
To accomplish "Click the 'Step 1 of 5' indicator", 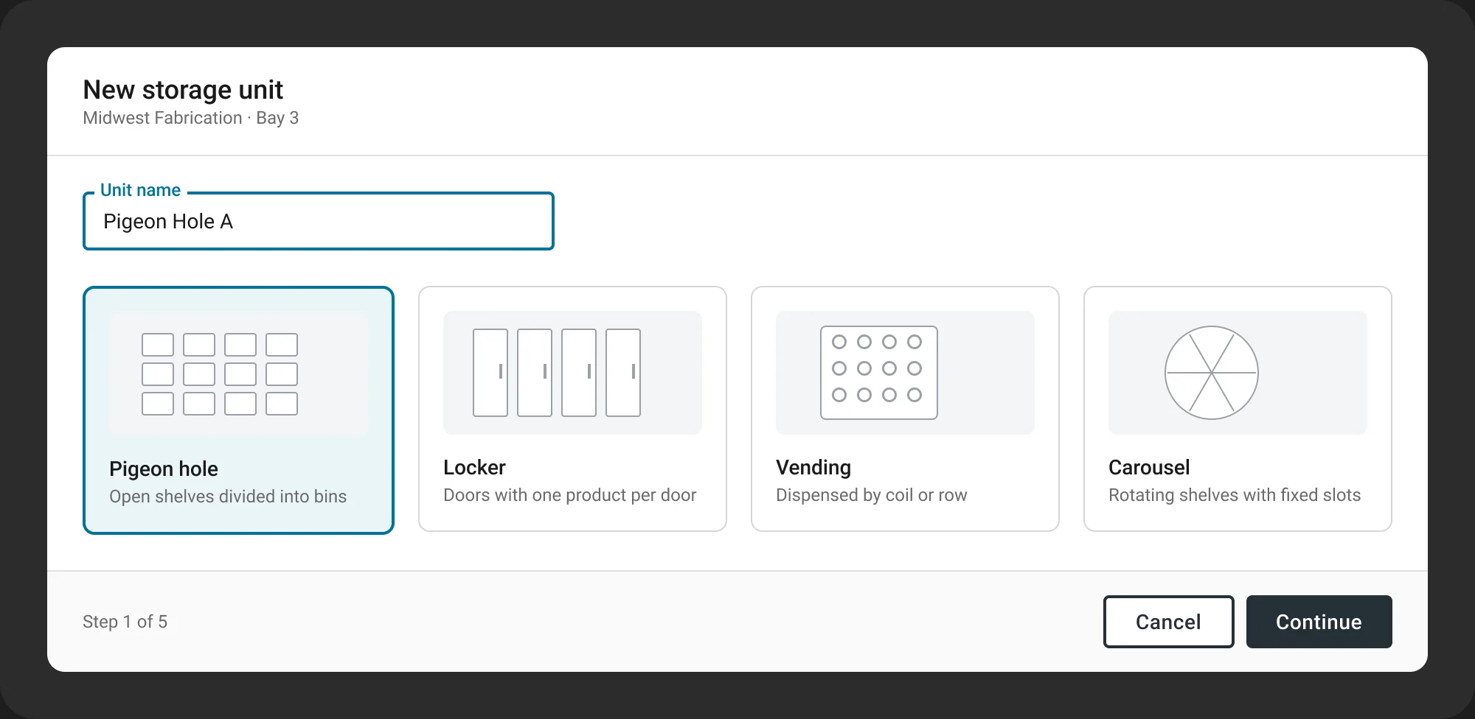I will click(x=125, y=622).
